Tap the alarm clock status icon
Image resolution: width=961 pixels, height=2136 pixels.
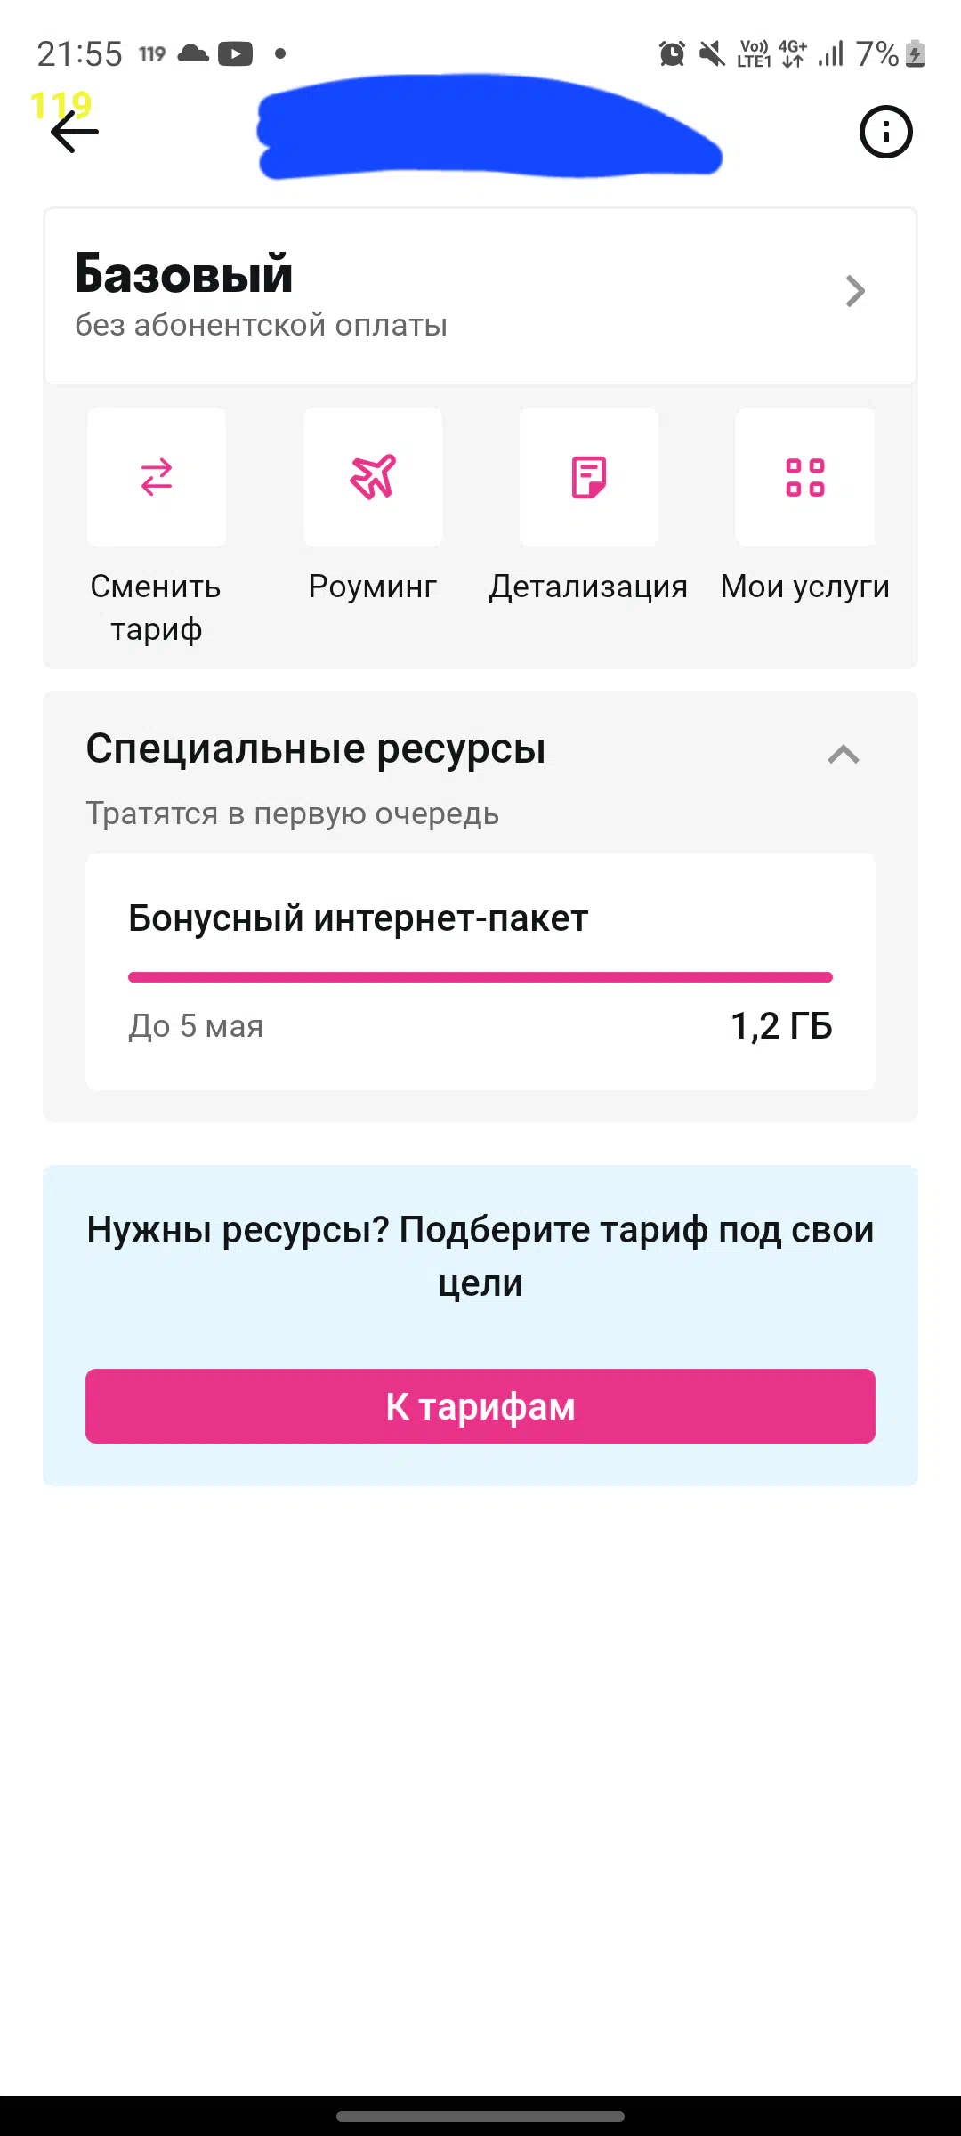tap(673, 54)
